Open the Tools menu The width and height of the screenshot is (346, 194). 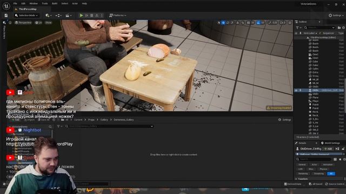(44, 4)
